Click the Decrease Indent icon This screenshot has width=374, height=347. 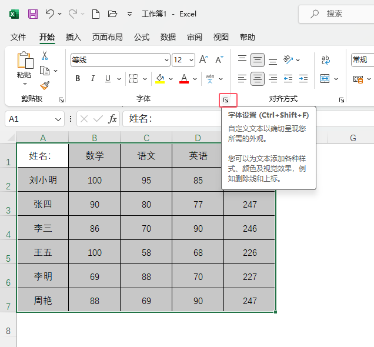[288, 78]
